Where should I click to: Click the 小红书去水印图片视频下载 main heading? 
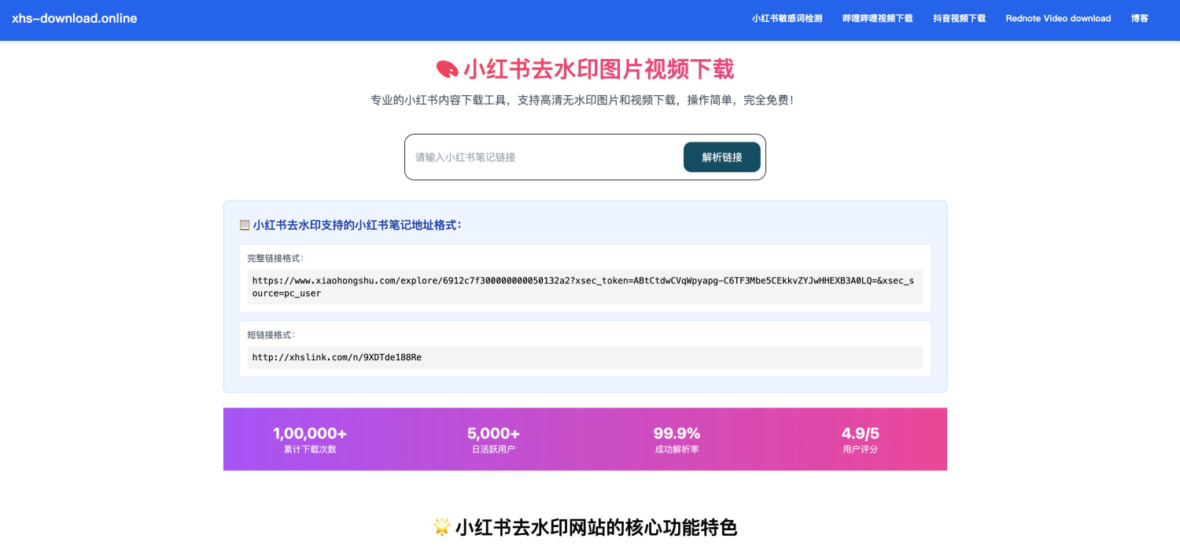[x=599, y=69]
